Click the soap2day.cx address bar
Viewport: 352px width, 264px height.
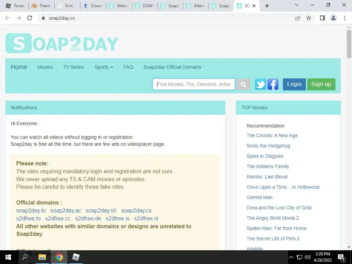pyautogui.click(x=166, y=18)
